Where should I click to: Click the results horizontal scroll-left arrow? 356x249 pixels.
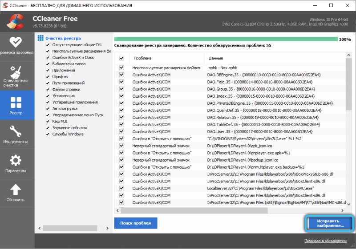tap(117, 210)
